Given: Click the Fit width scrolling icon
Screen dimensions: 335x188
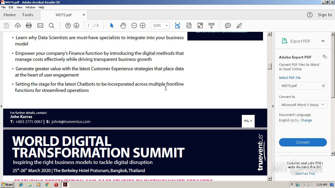Looking at the screenshot, I should (177, 26).
